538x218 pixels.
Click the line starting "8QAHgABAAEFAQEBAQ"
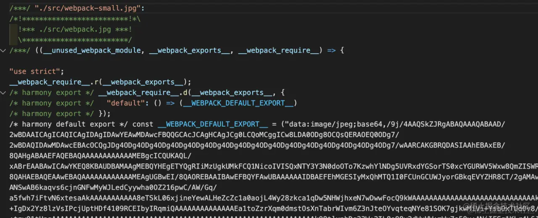(x=101, y=156)
